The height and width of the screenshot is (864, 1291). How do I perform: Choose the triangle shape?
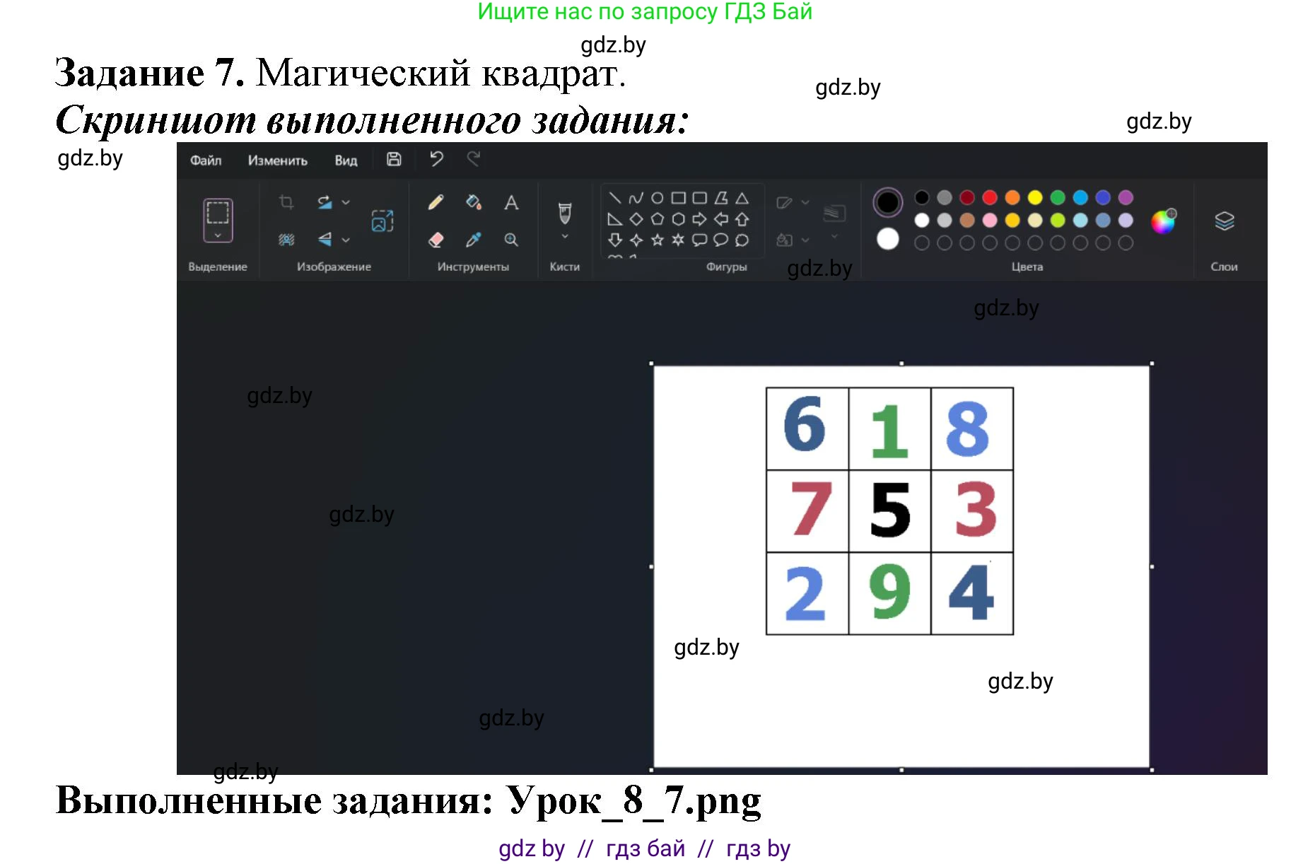point(742,198)
